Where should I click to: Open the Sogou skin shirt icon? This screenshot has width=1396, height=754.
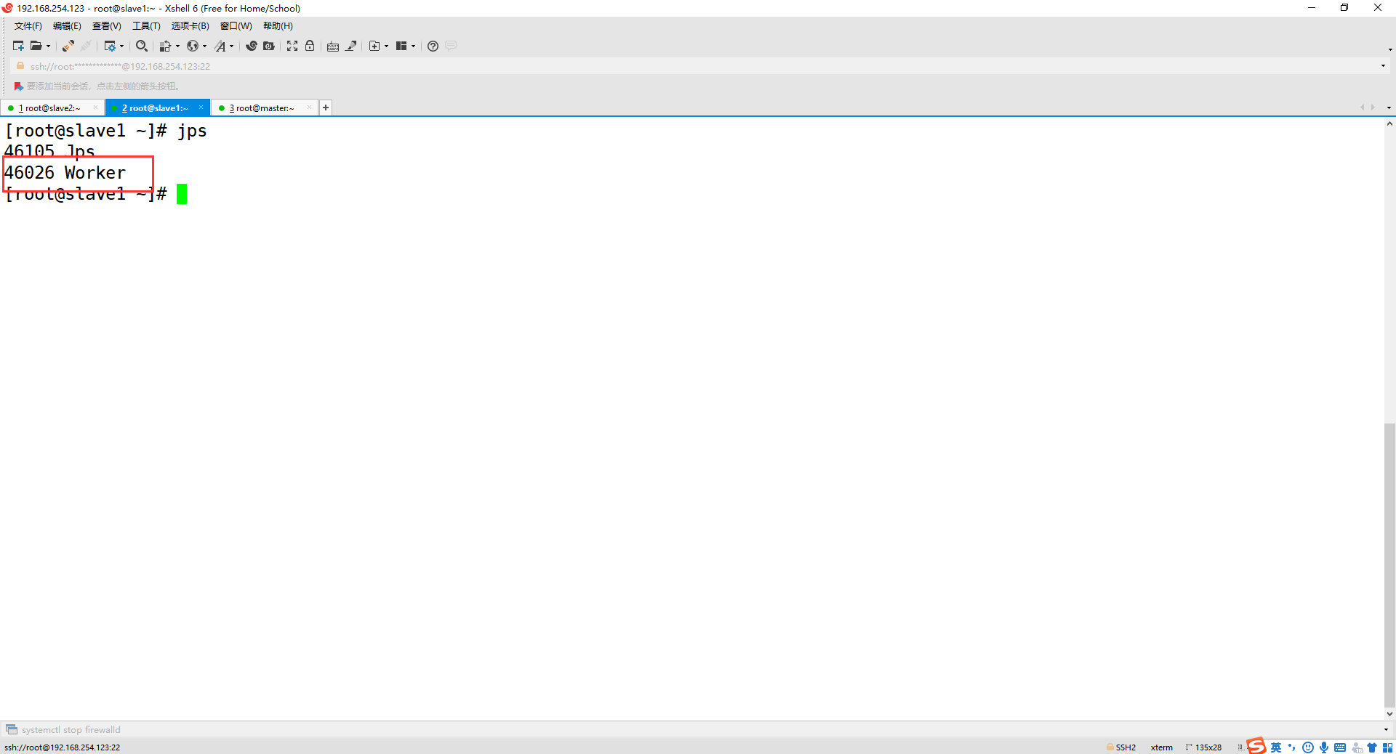pyautogui.click(x=1372, y=747)
